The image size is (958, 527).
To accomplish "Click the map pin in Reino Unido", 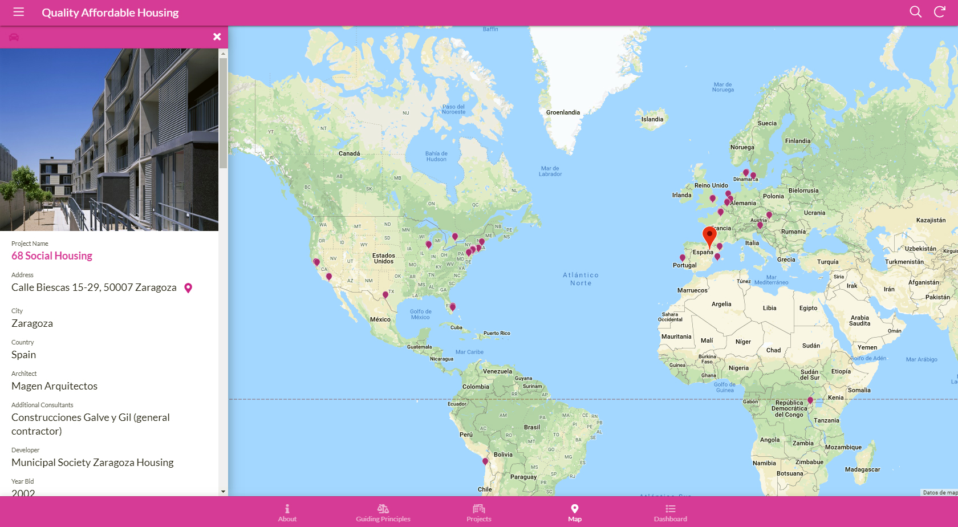I will pos(712,199).
